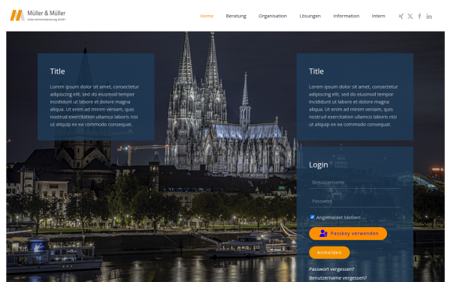Open the Organisation menu item

(273, 16)
